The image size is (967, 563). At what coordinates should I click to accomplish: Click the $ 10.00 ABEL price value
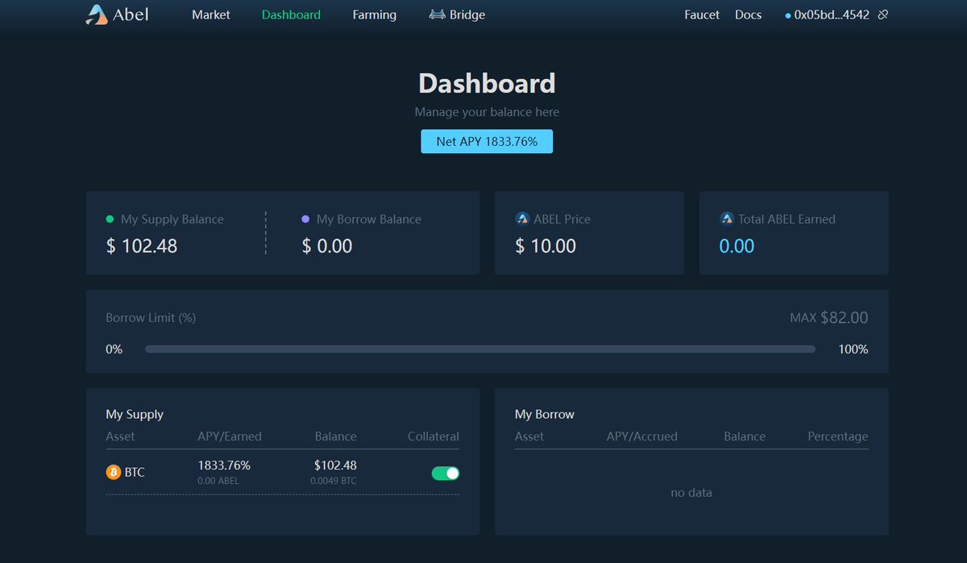point(546,246)
